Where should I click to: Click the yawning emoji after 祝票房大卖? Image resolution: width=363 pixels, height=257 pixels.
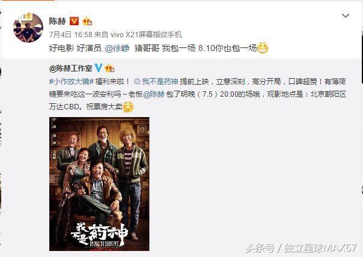click(x=128, y=107)
